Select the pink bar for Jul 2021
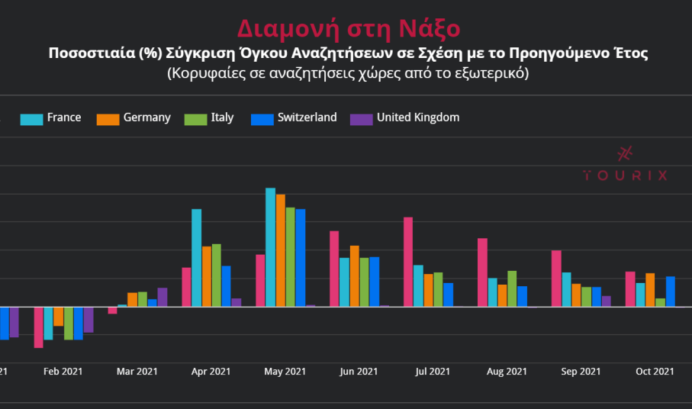692x409 pixels. (x=408, y=262)
